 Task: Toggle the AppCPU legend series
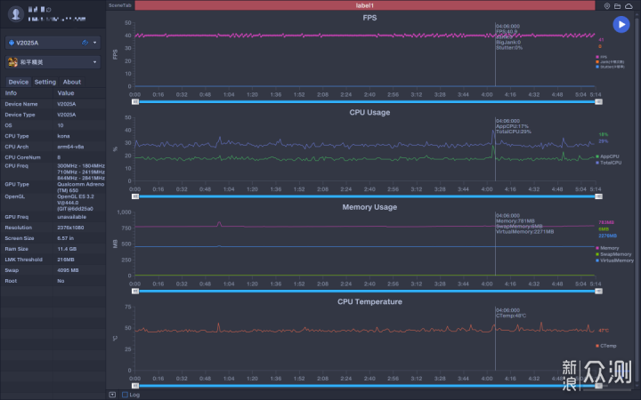[607, 156]
